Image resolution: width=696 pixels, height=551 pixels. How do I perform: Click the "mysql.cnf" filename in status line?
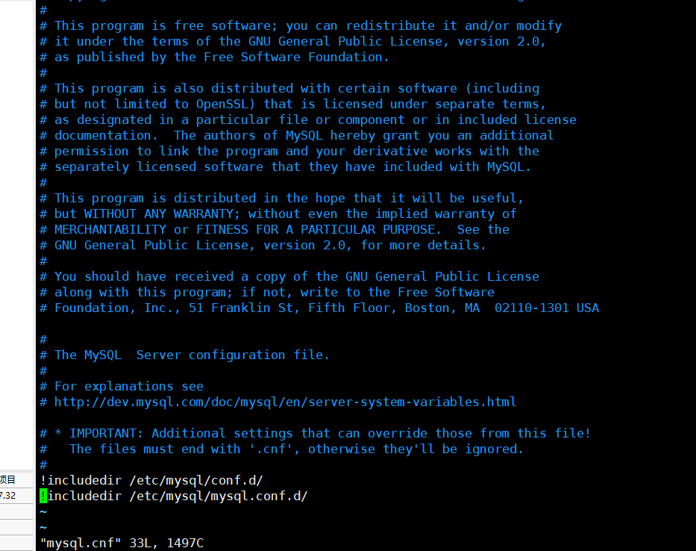pos(81,543)
